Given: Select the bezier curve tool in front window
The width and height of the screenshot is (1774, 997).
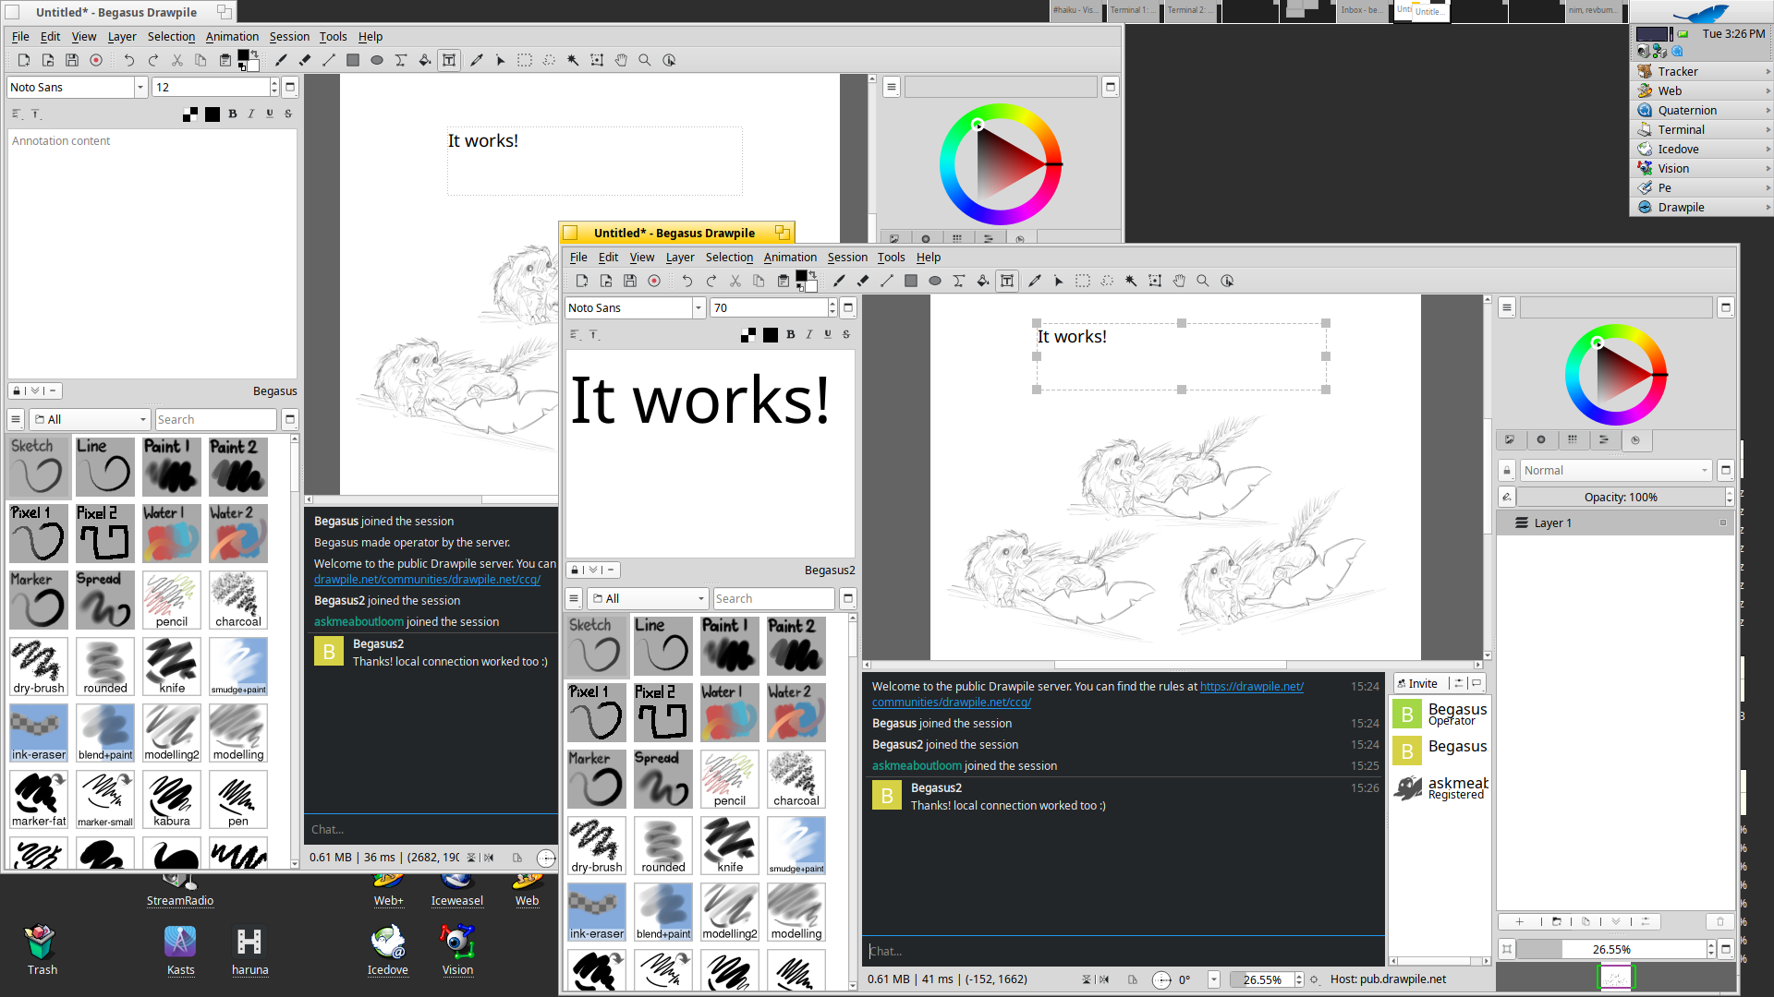Looking at the screenshot, I should [x=959, y=281].
